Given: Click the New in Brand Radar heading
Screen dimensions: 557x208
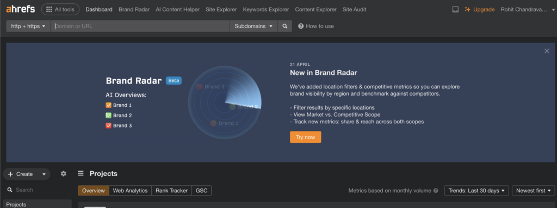Looking at the screenshot, I should click(323, 73).
